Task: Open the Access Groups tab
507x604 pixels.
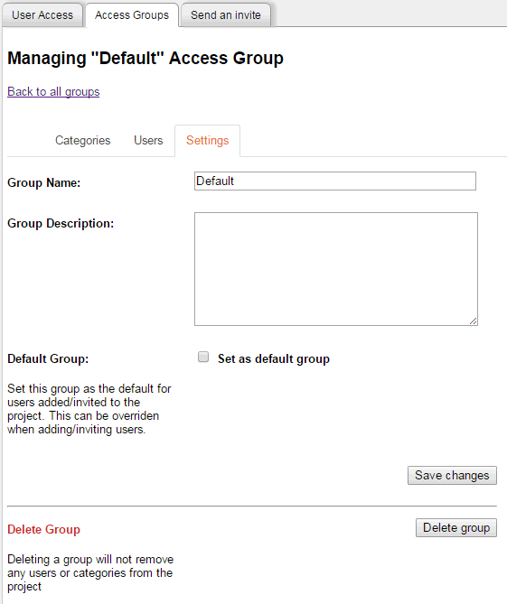Action: 132,15
